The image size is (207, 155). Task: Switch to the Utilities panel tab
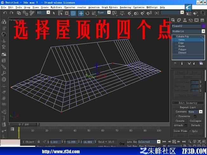(x=202, y=20)
